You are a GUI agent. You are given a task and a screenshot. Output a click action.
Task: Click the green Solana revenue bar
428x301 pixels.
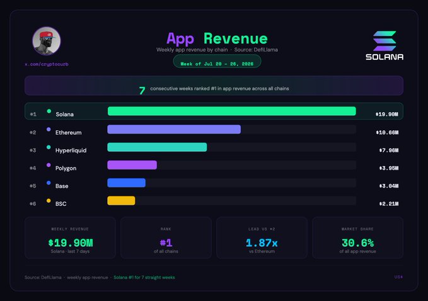click(x=232, y=111)
